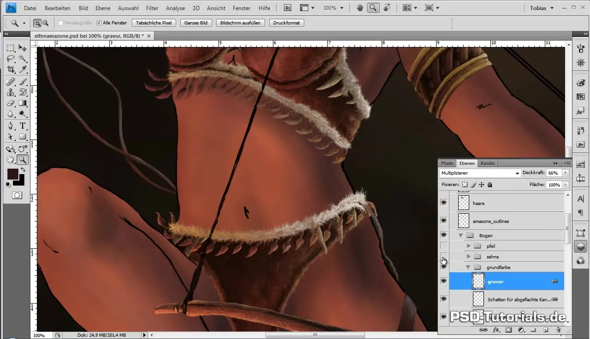This screenshot has height=339, width=590.
Task: Select the Crop tool
Action: pos(11,70)
